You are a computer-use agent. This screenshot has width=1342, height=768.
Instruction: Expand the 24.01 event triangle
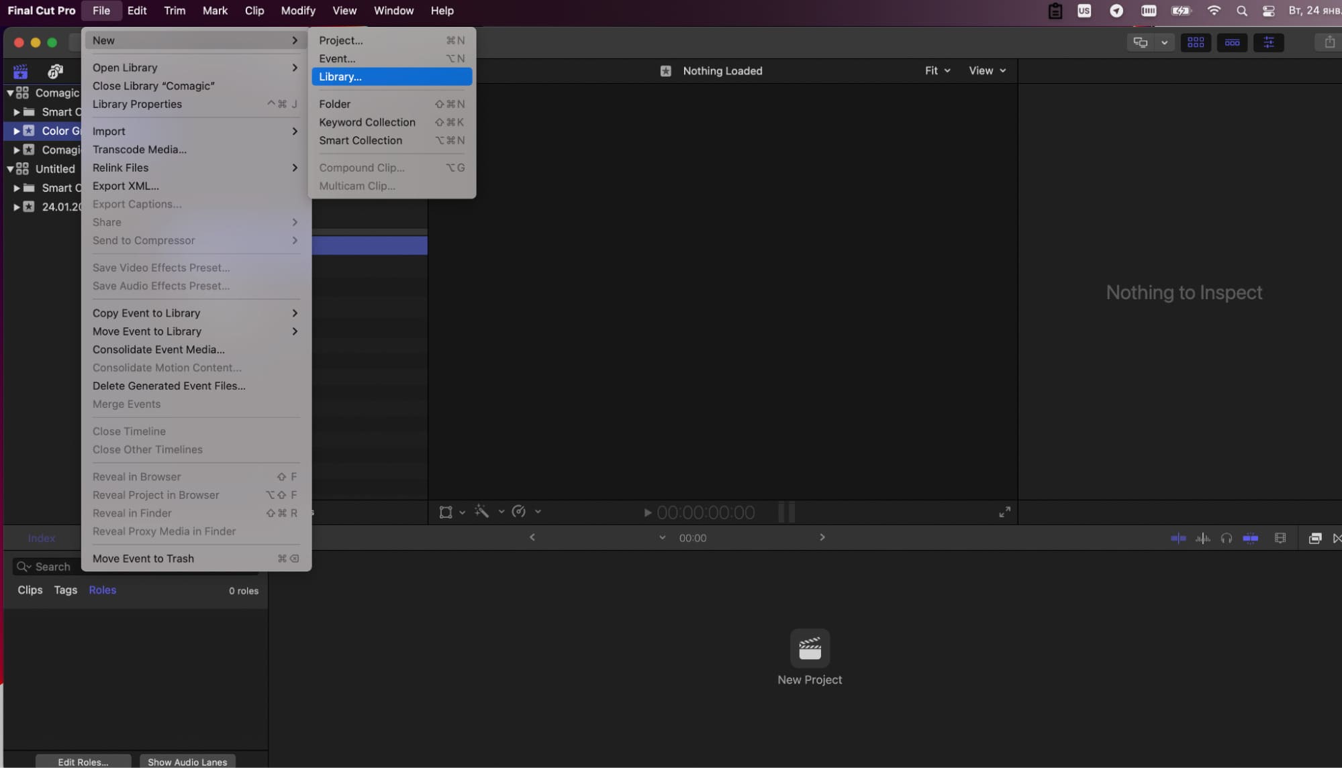click(17, 207)
